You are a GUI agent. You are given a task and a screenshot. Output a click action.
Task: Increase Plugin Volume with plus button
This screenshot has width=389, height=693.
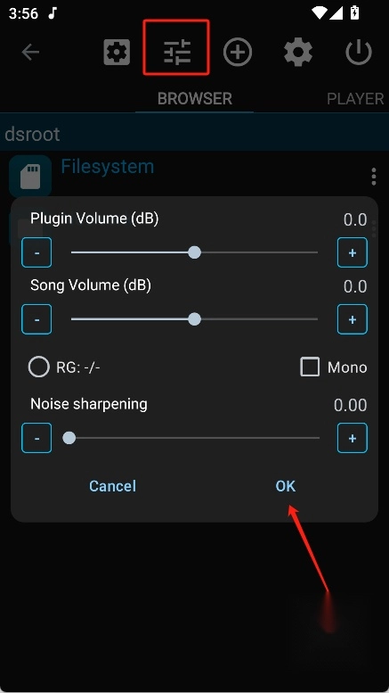pyautogui.click(x=353, y=252)
